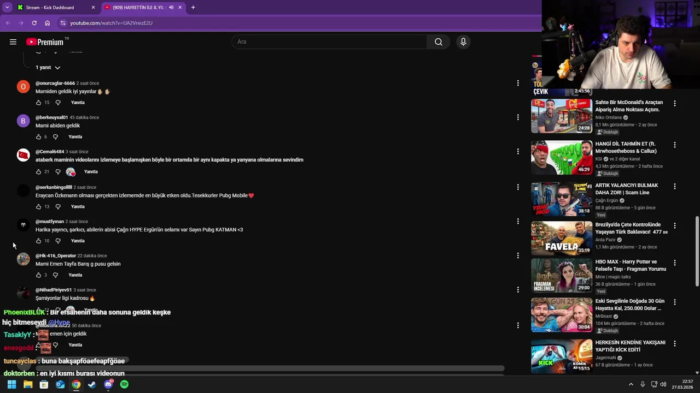Open more options for HBO MAX video
This screenshot has width=700, height=393.
coord(675,263)
